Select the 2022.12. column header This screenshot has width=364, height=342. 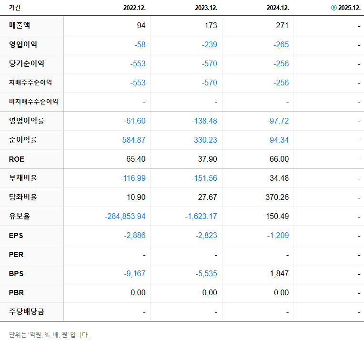134,8
